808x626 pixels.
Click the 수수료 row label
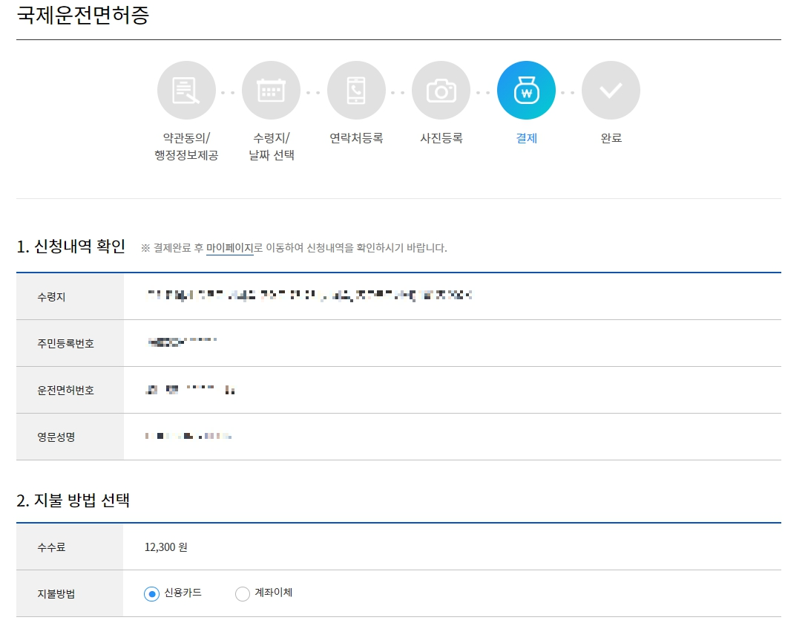point(51,547)
